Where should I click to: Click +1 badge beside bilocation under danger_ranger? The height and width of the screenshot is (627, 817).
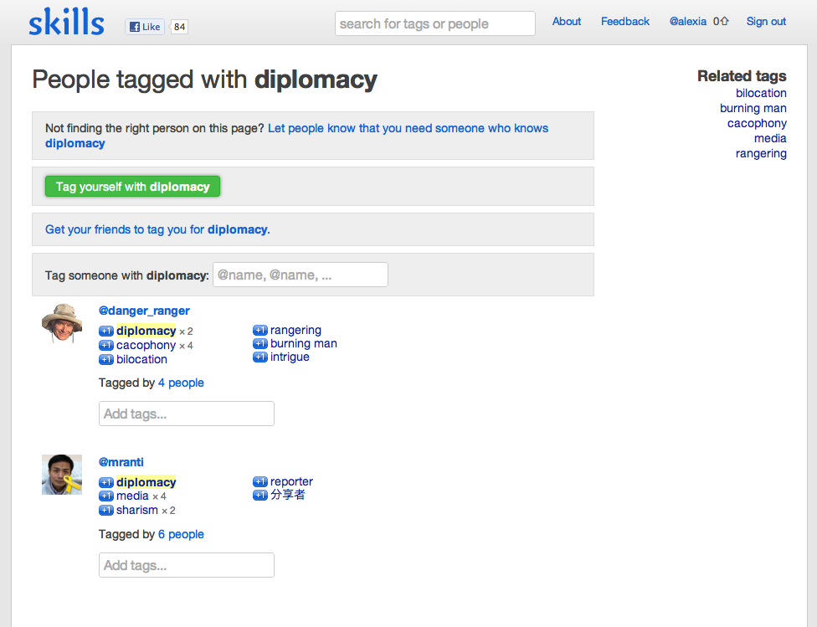pos(105,360)
